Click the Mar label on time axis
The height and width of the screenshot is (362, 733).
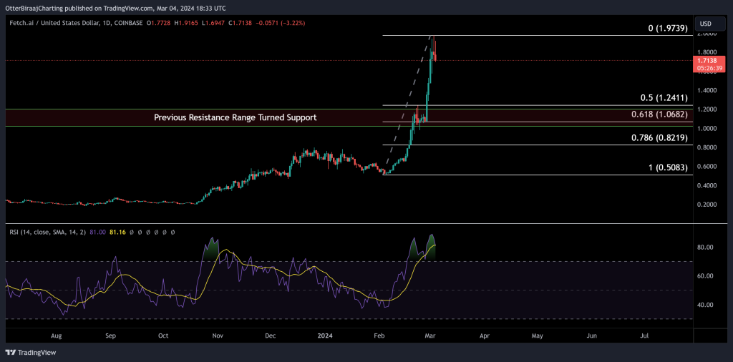pyautogui.click(x=432, y=335)
